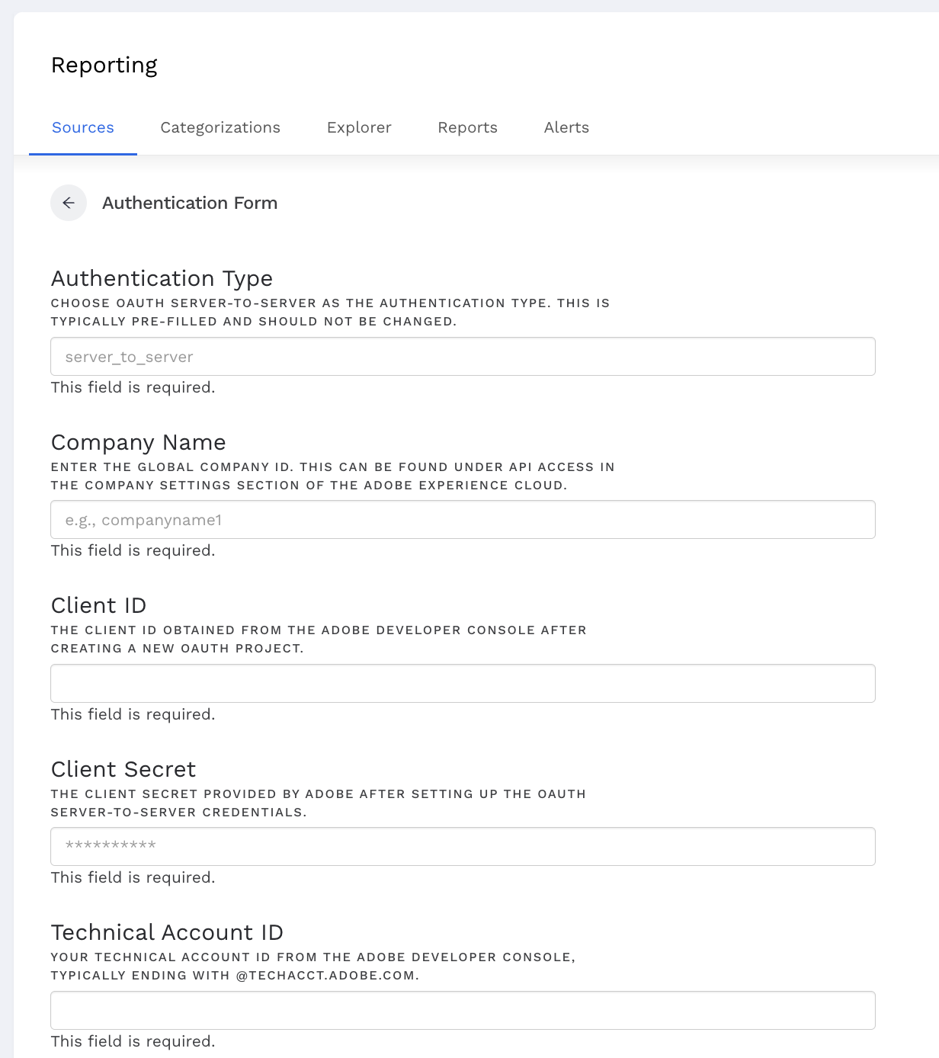Click the Company Name heading label
The width and height of the screenshot is (939, 1058).
point(138,442)
